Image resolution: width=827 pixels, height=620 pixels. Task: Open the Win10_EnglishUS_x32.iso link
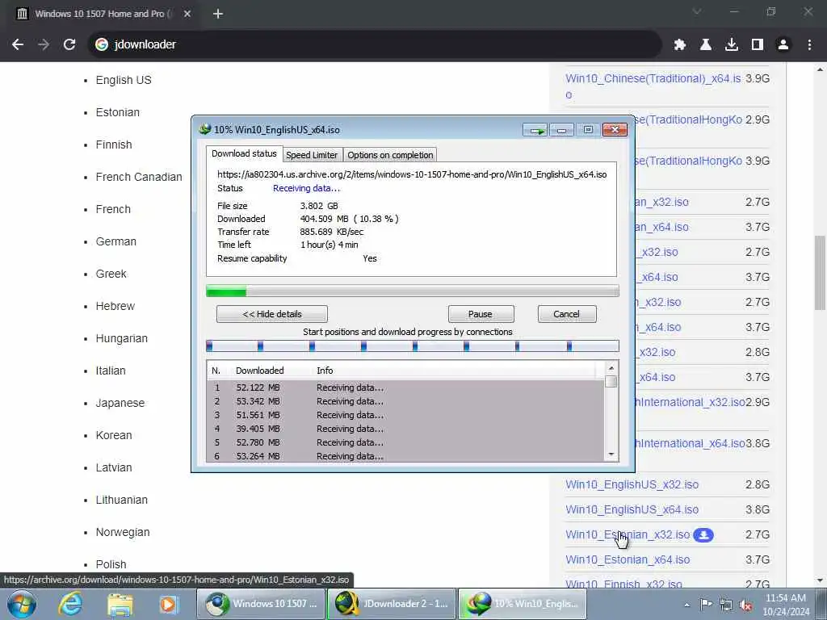[632, 484]
